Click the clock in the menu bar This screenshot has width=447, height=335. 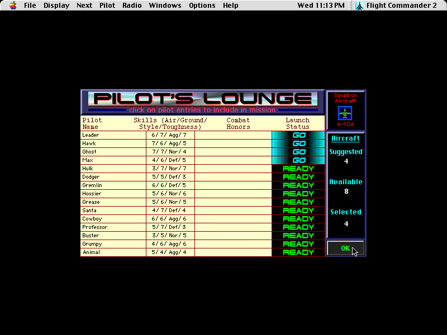pyautogui.click(x=320, y=5)
